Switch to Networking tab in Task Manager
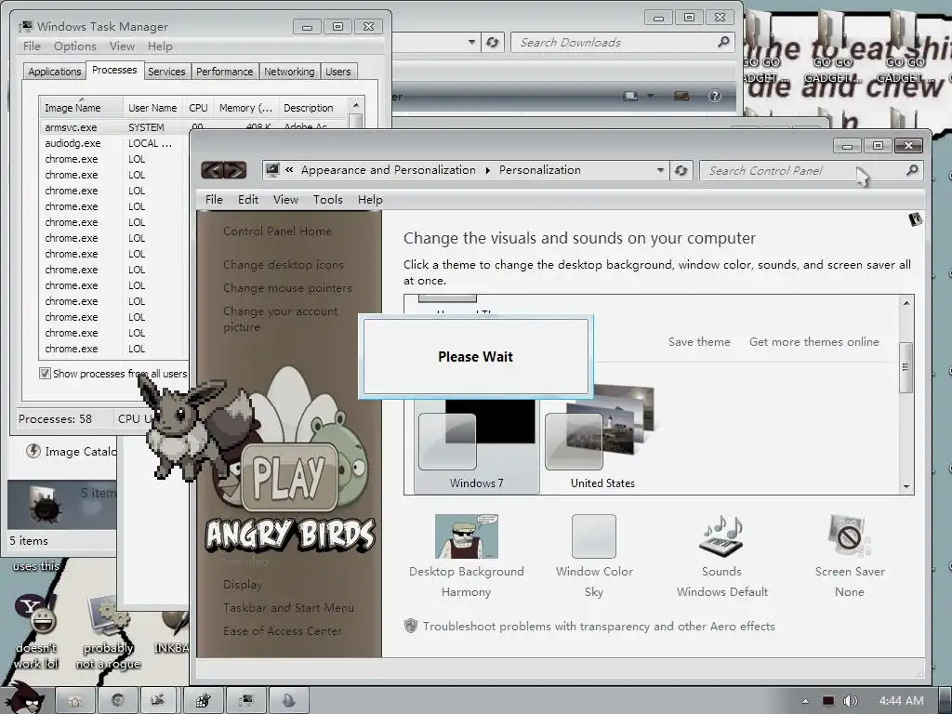This screenshot has height=714, width=952. point(289,72)
